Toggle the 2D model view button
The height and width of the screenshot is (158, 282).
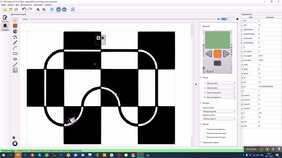pyautogui.click(x=59, y=10)
